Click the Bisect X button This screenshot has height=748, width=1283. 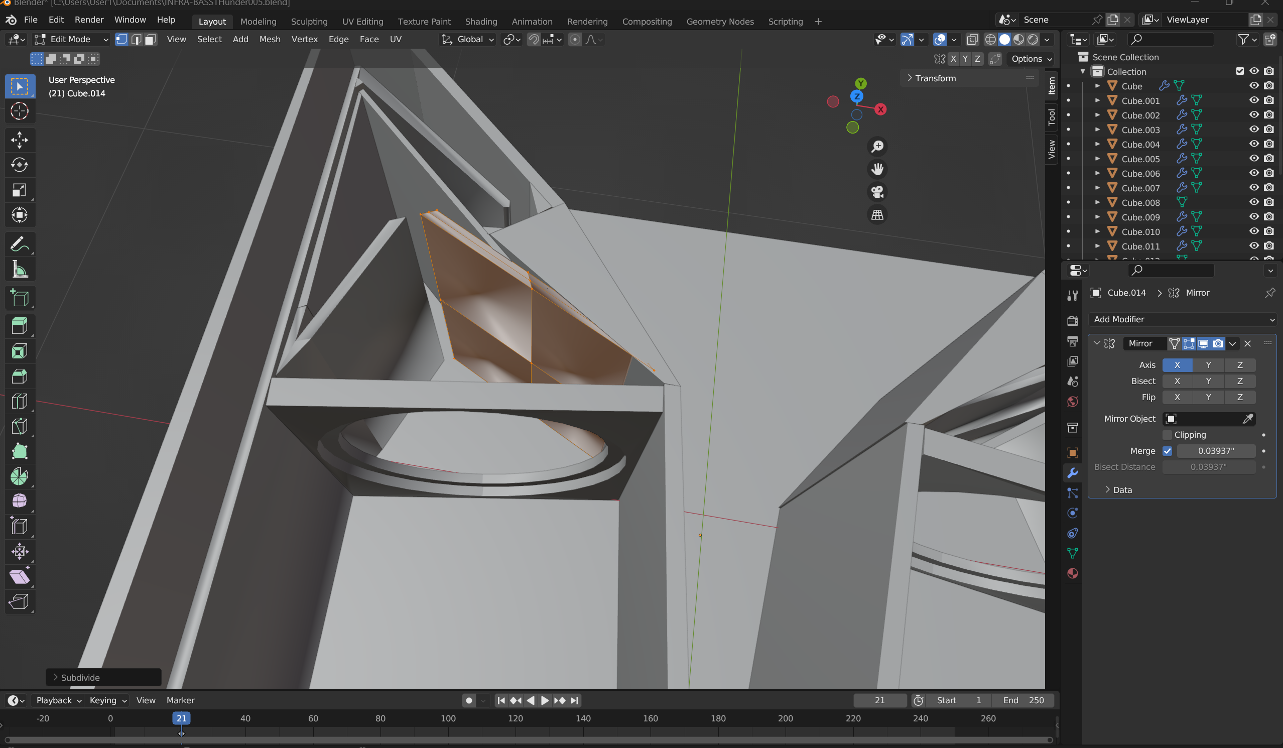(1177, 382)
